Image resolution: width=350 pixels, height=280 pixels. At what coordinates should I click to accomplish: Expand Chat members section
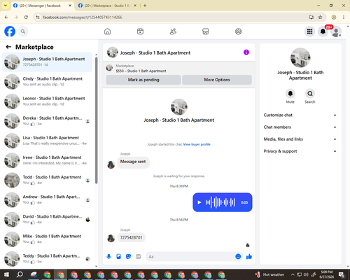[x=300, y=127]
